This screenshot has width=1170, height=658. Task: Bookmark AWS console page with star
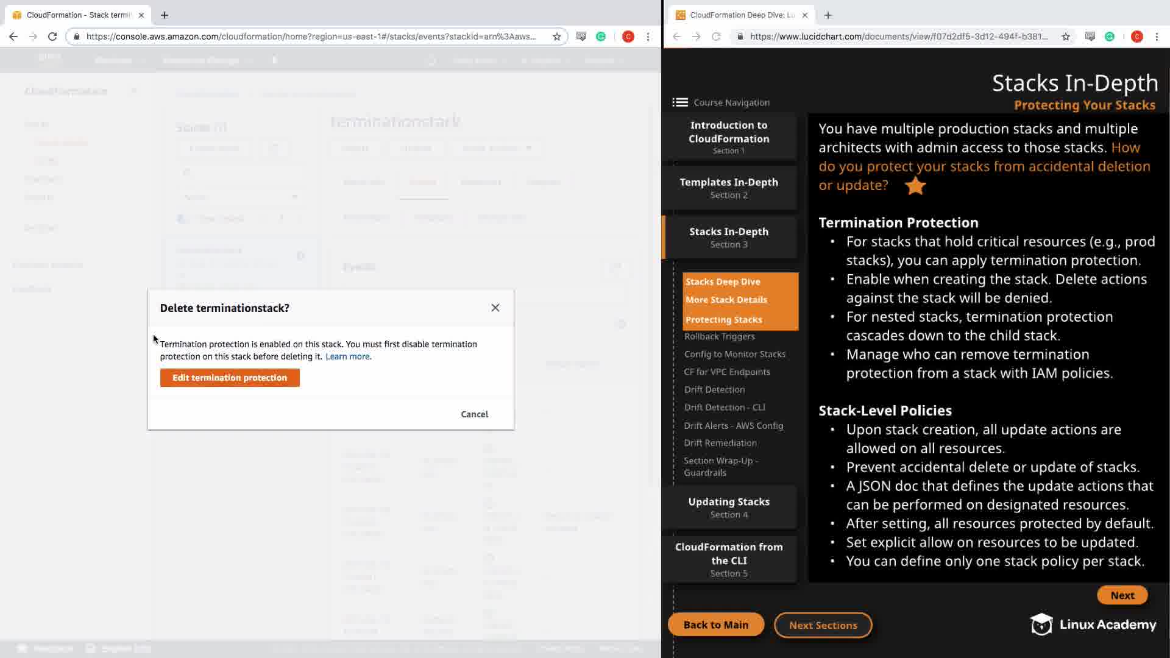[556, 37]
